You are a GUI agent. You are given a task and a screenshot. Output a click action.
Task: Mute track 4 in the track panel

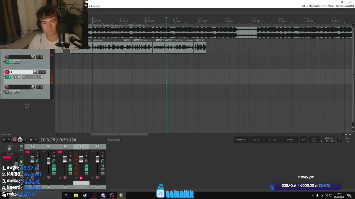(40, 72)
